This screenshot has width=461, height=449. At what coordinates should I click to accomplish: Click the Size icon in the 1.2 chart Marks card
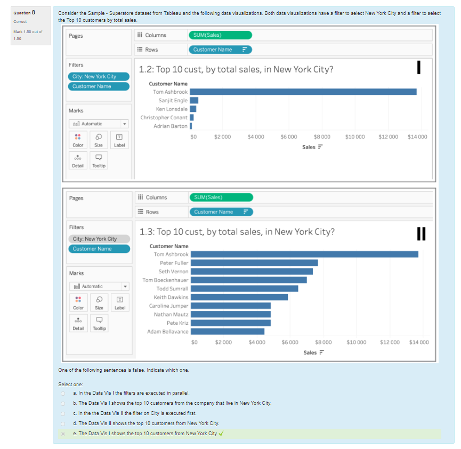click(x=99, y=137)
